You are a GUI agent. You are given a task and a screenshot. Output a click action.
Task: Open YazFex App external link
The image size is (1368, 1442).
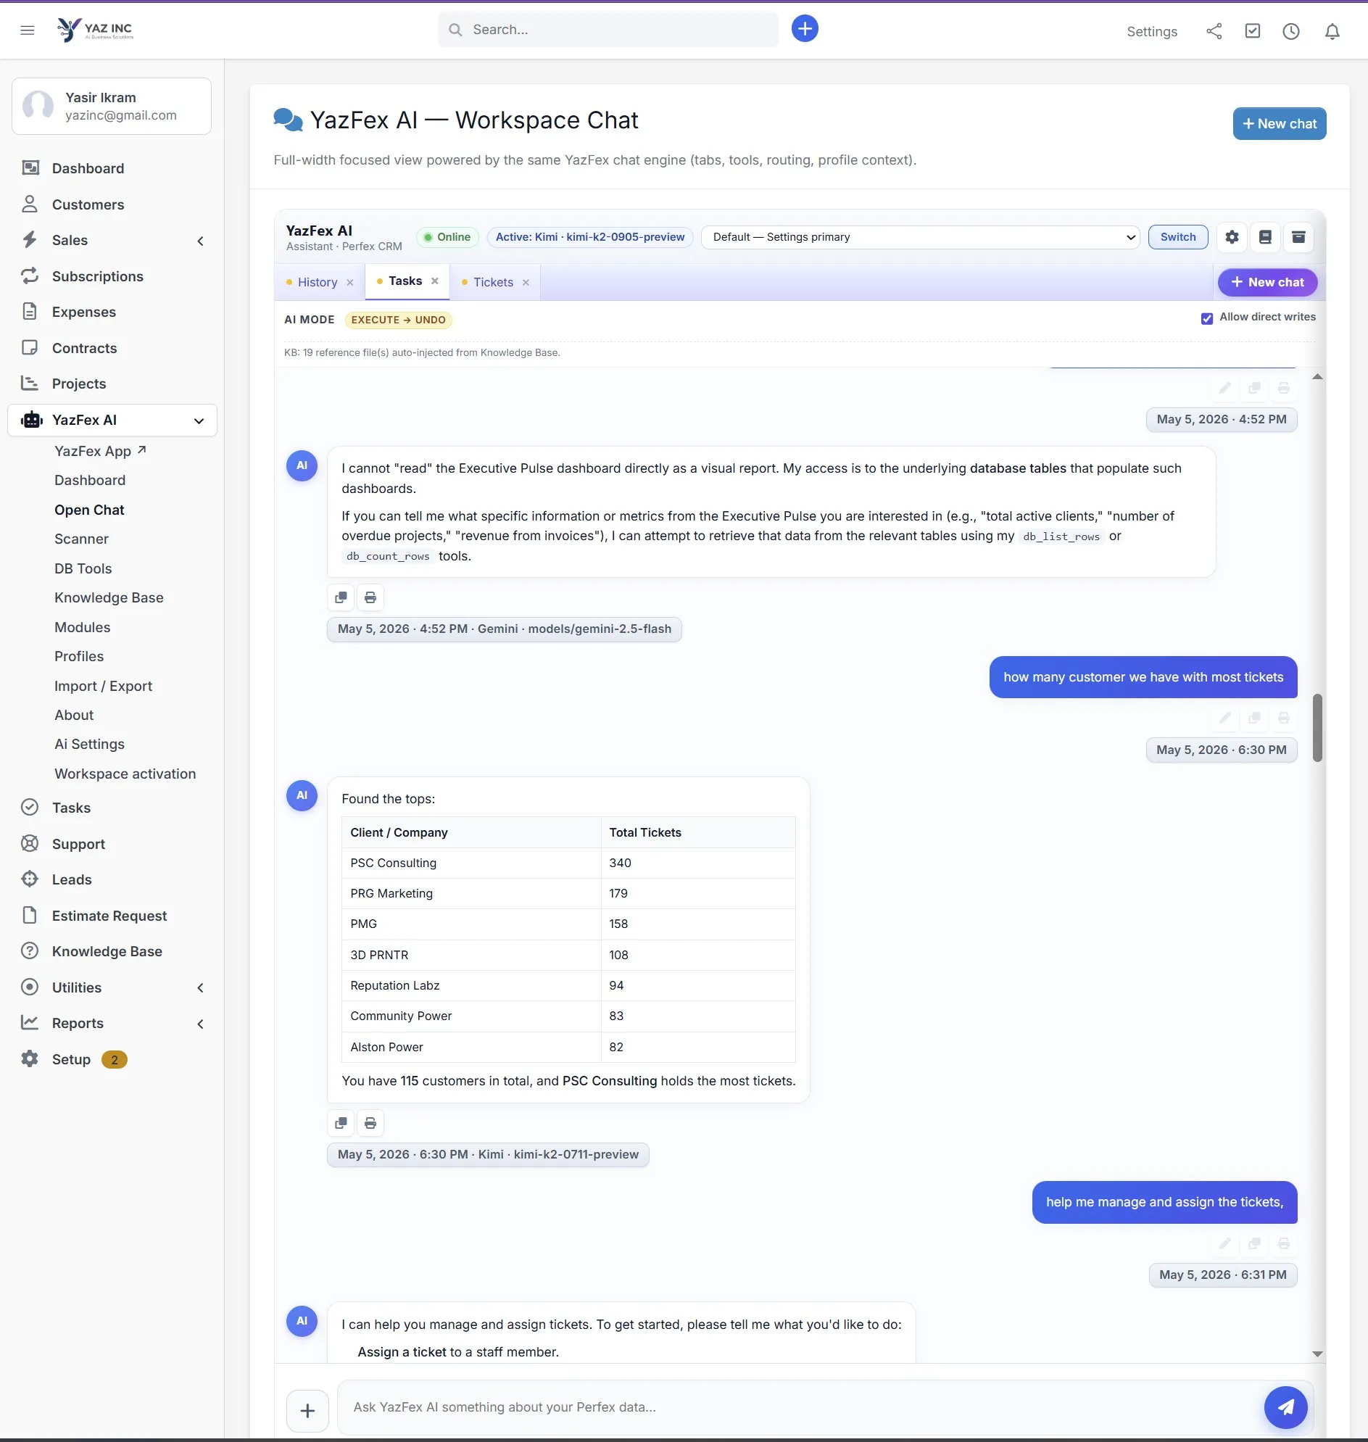pos(101,451)
